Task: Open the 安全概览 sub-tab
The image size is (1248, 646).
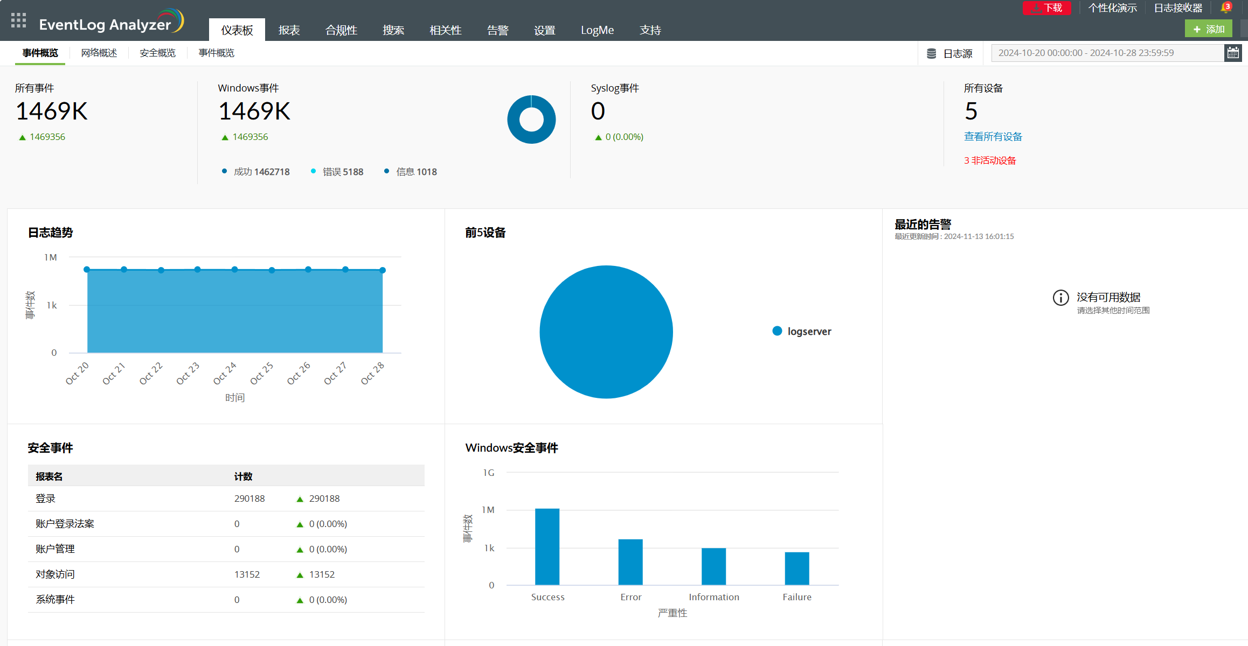Action: click(157, 53)
